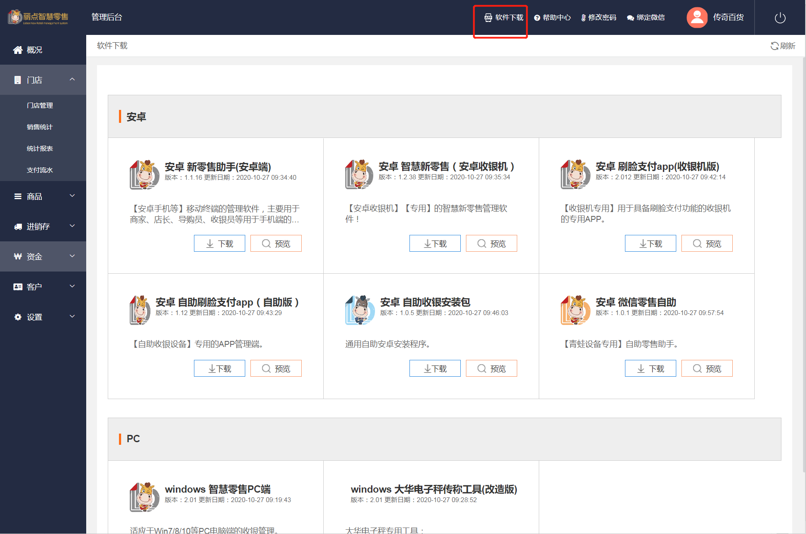This screenshot has height=534, width=806.
Task: Click 绑定微信 in header
Action: (x=646, y=18)
